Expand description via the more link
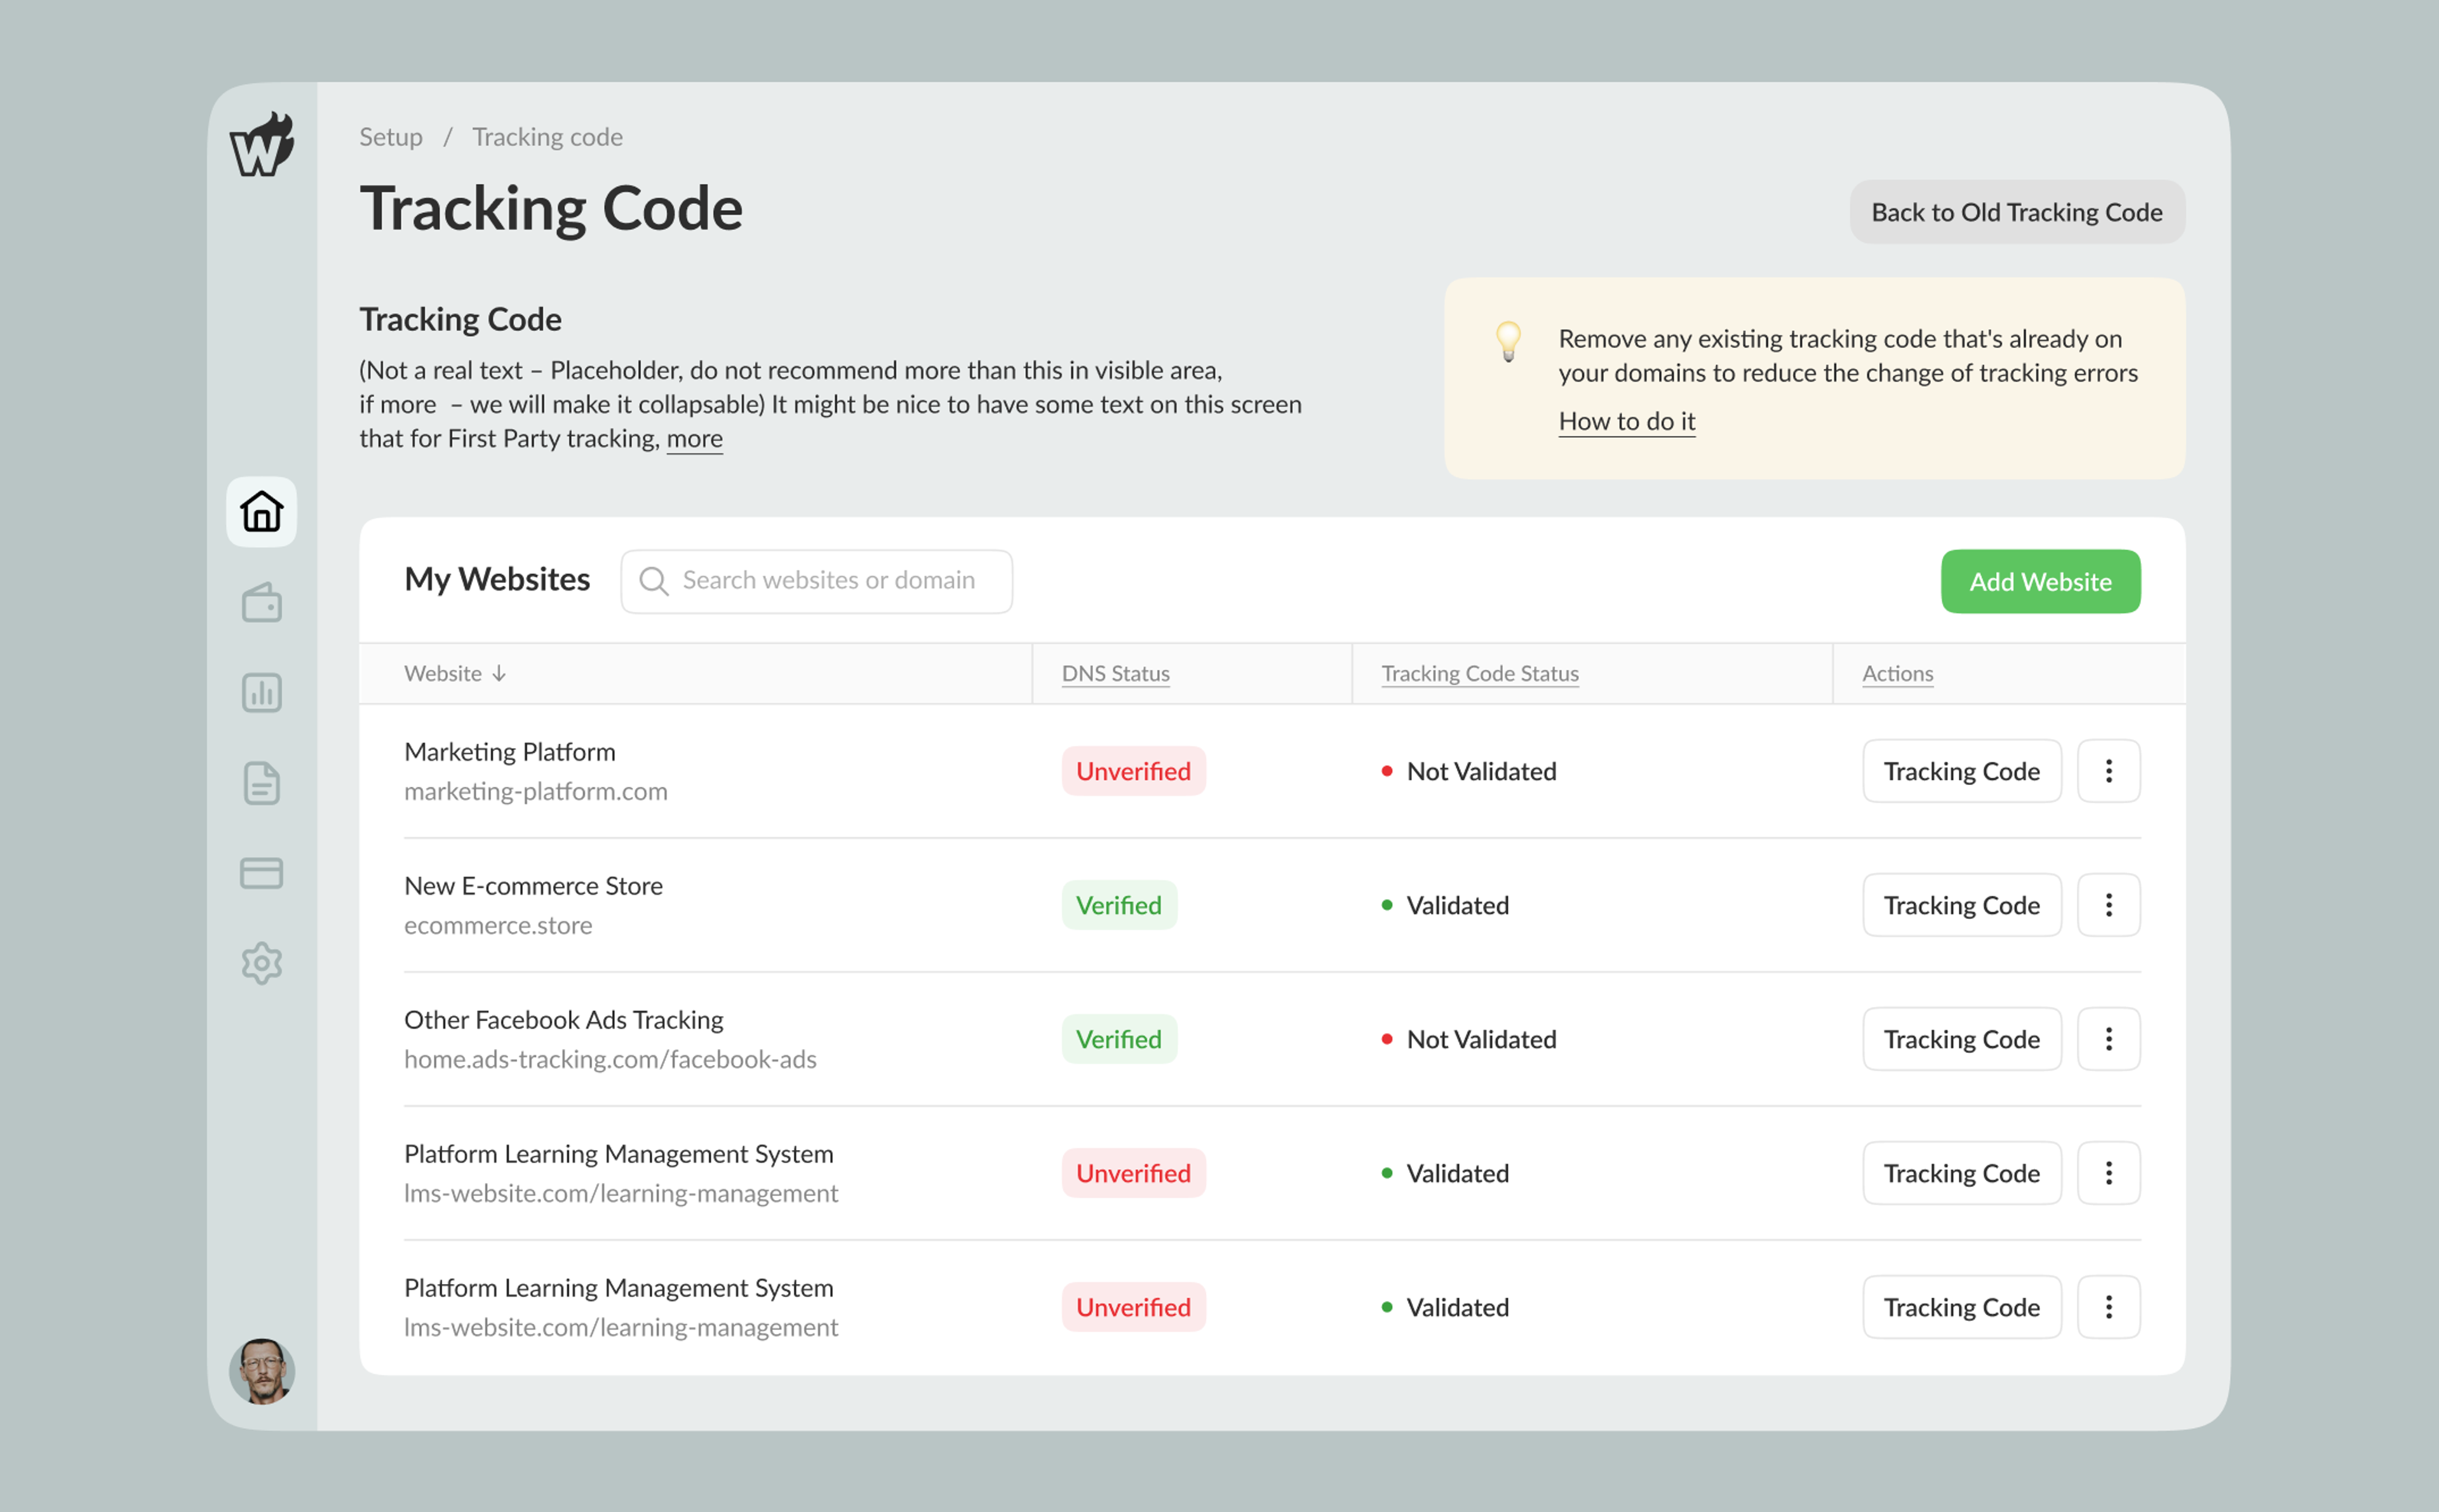 [695, 439]
